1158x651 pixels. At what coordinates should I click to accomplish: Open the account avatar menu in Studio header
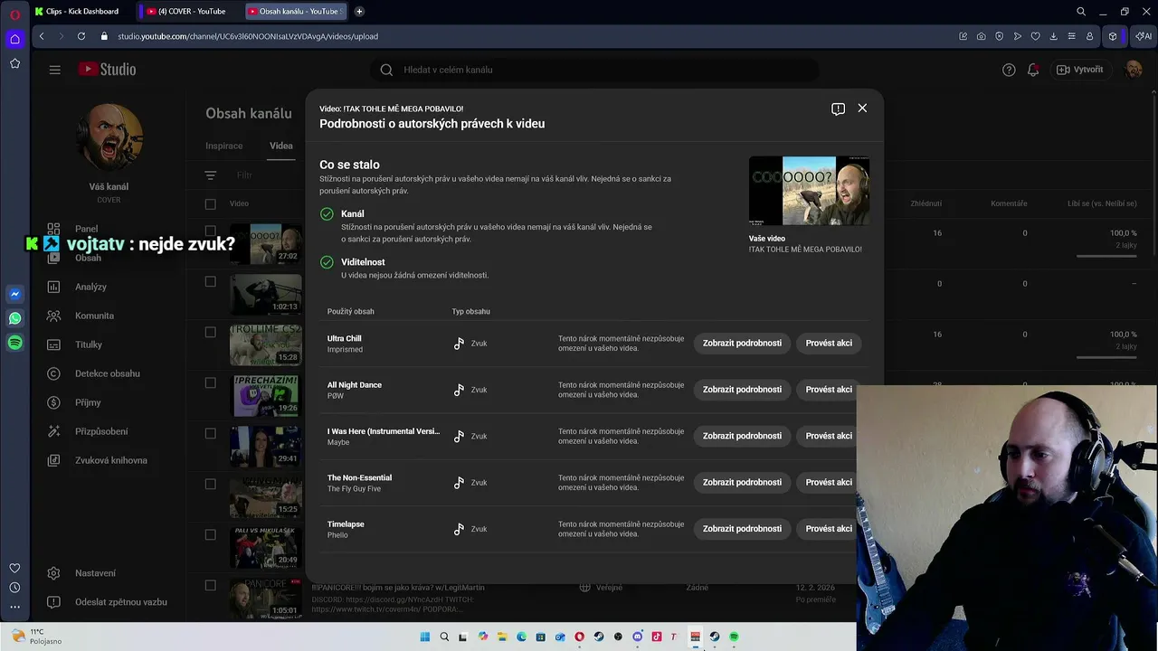pyautogui.click(x=1133, y=70)
